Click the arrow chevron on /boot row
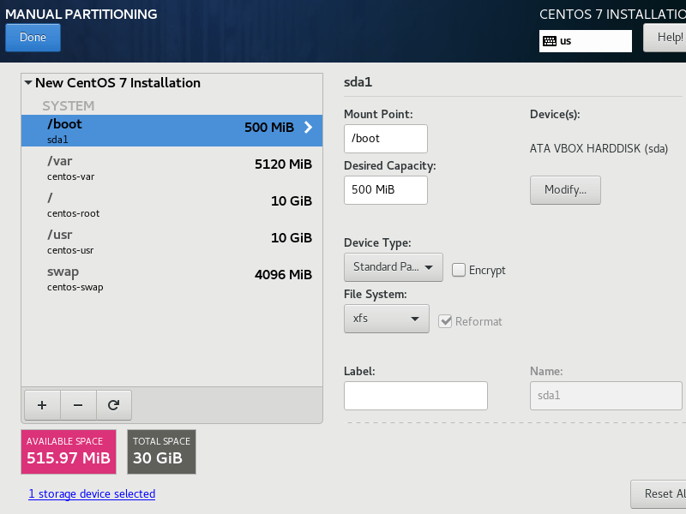 point(308,128)
